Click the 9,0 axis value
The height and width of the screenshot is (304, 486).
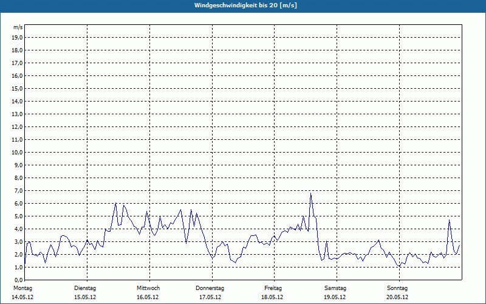(19, 165)
